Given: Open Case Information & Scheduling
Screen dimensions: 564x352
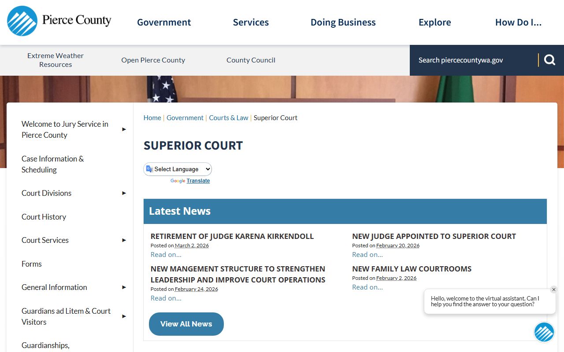Looking at the screenshot, I should [x=52, y=164].
